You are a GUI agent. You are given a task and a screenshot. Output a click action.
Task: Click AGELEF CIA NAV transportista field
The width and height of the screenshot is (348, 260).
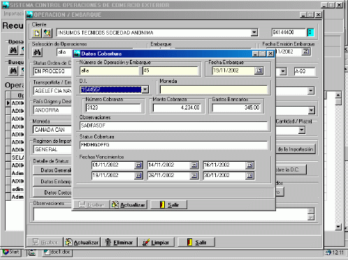(x=52, y=91)
